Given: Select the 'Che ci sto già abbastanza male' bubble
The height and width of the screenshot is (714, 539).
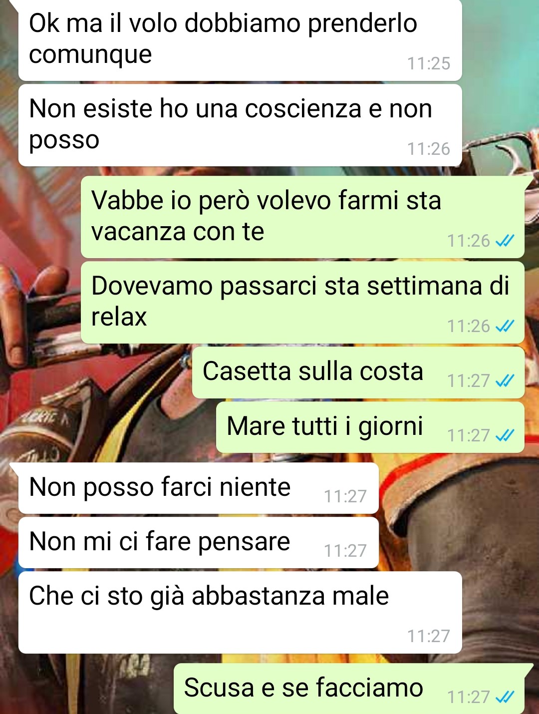Looking at the screenshot, I should click(240, 613).
